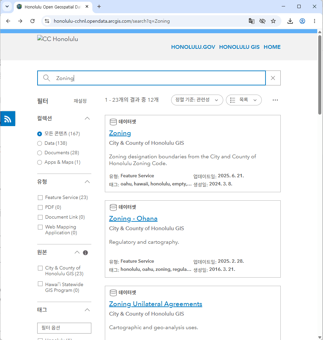Viewport: 323px width, 340px height.
Task: Click the dataset icon on Unilateral Agreements card
Action: point(113,293)
